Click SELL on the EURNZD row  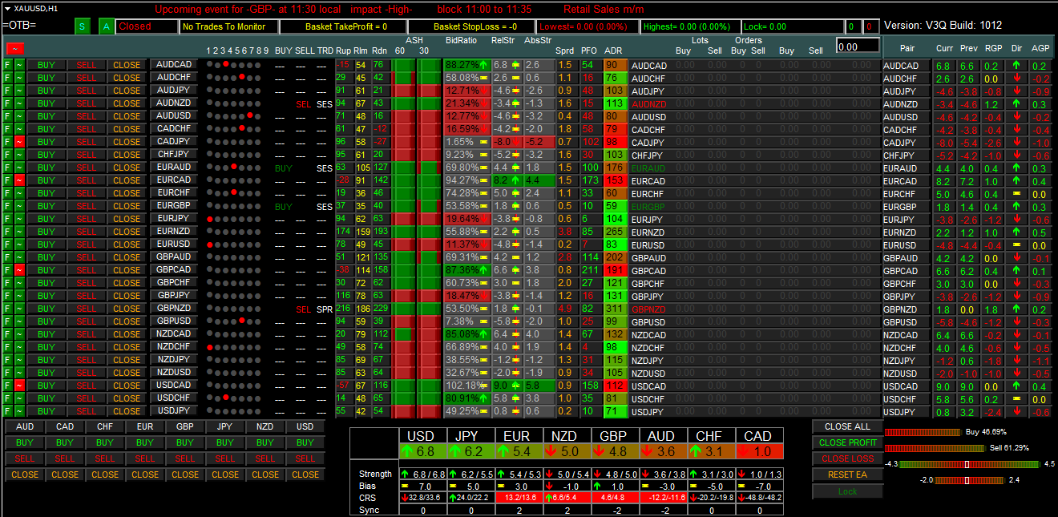pyautogui.click(x=87, y=232)
